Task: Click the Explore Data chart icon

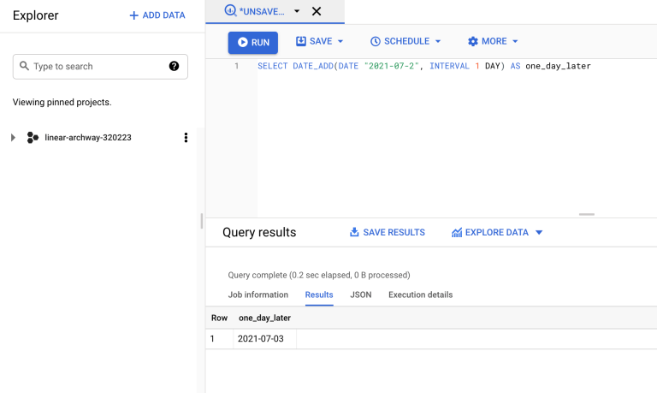Action: click(x=457, y=232)
